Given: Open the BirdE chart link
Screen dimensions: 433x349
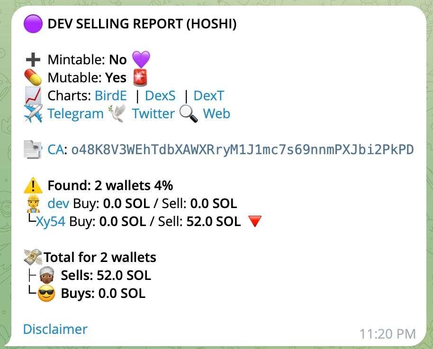Looking at the screenshot, I should [x=110, y=95].
